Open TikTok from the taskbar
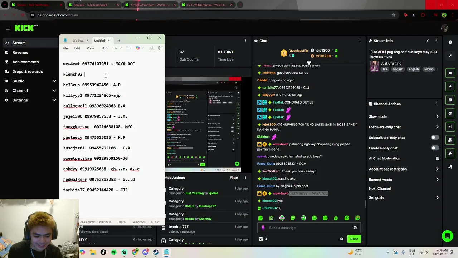 103,252
